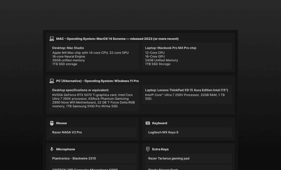Click the NVIDIA GeForce RTX 5070 Ti description
Screen dimensions: 281x170
pyautogui.click(x=94, y=100)
